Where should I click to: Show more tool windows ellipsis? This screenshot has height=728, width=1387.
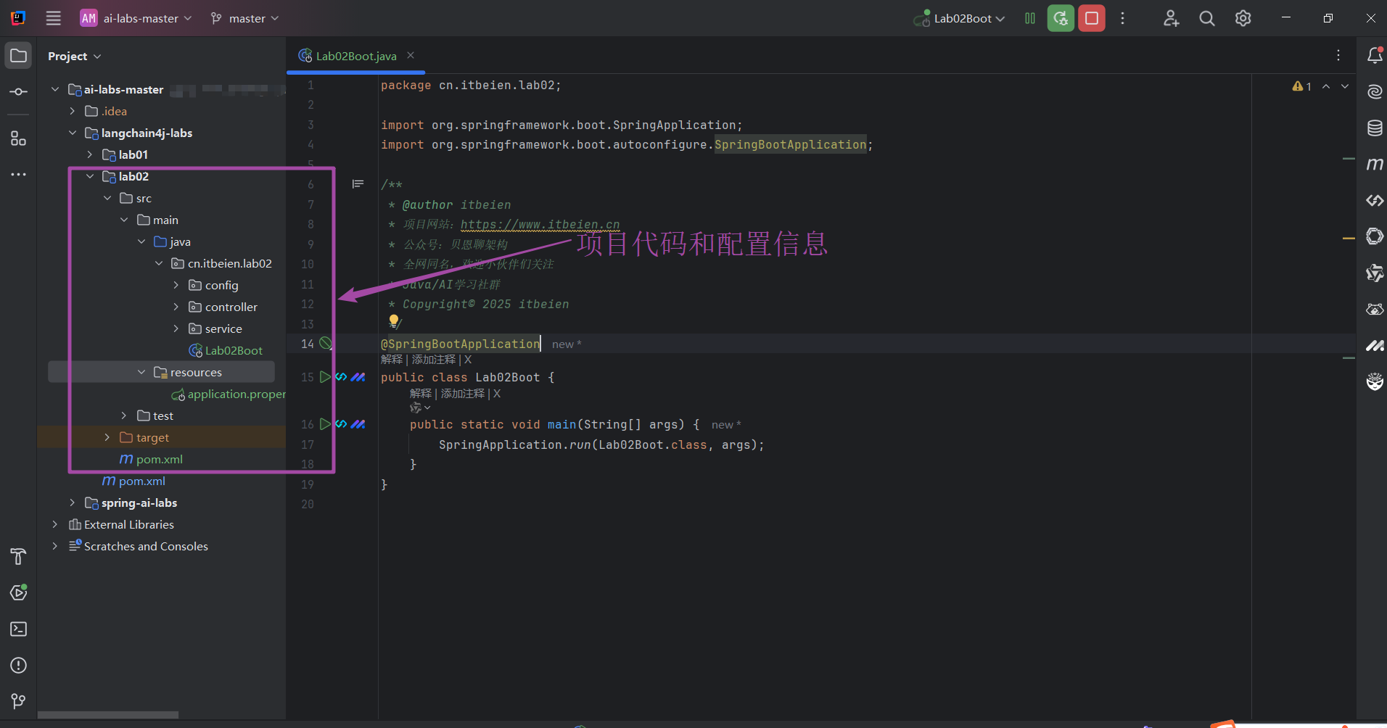coord(19,175)
